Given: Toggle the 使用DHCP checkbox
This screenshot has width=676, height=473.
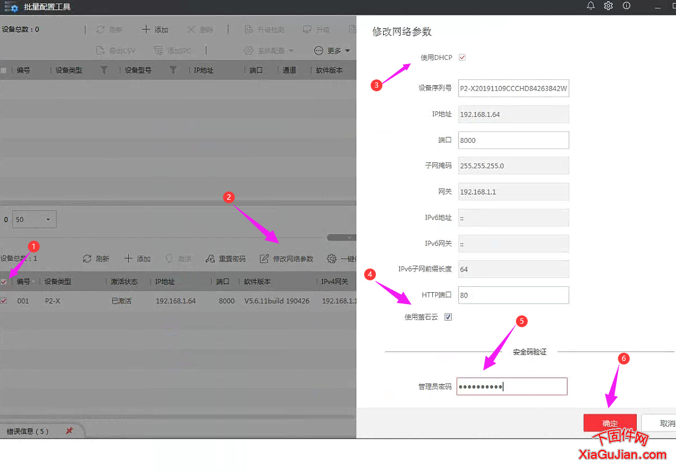Looking at the screenshot, I should pos(462,57).
